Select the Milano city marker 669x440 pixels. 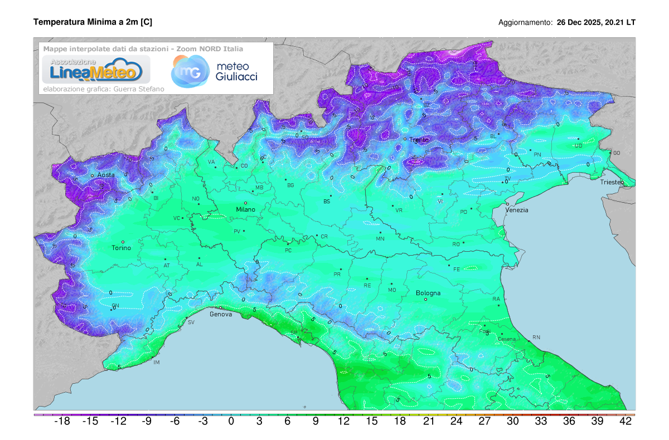click(245, 203)
